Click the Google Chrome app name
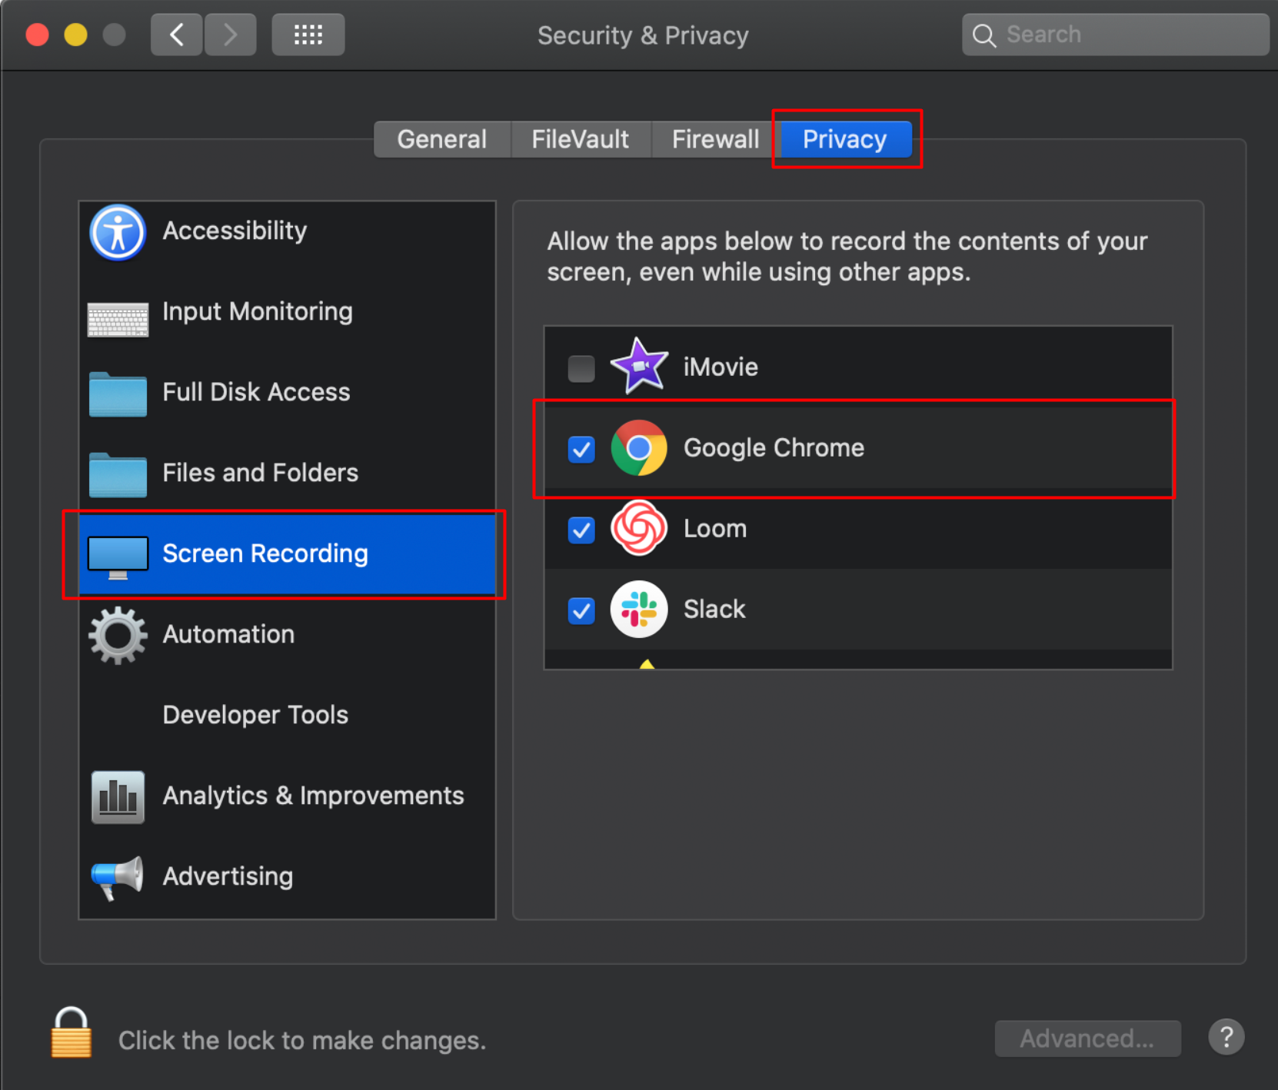1278x1090 pixels. click(774, 448)
